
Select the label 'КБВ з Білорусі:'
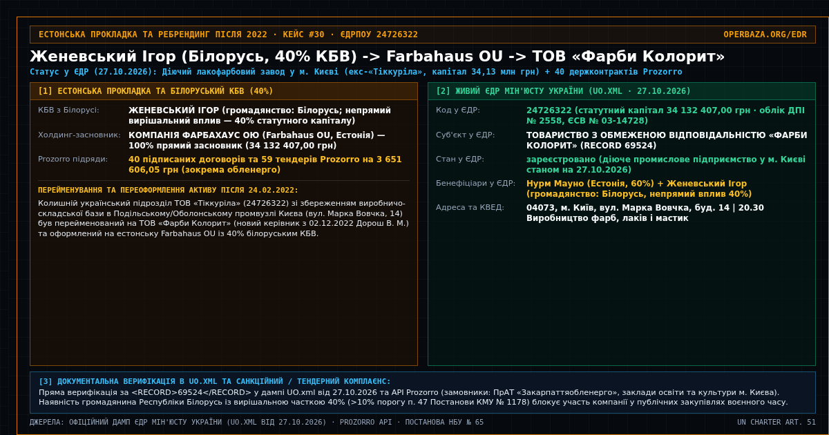[x=68, y=110]
